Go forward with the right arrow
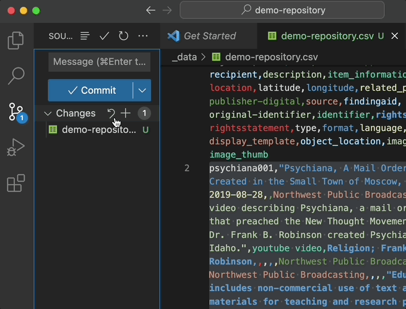Screen dimensions: 406x309 pos(167,11)
